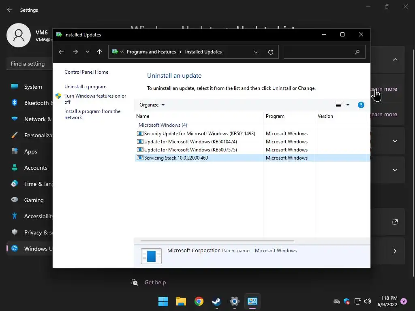
Task: Sort by the Version column header
Action: (341, 116)
